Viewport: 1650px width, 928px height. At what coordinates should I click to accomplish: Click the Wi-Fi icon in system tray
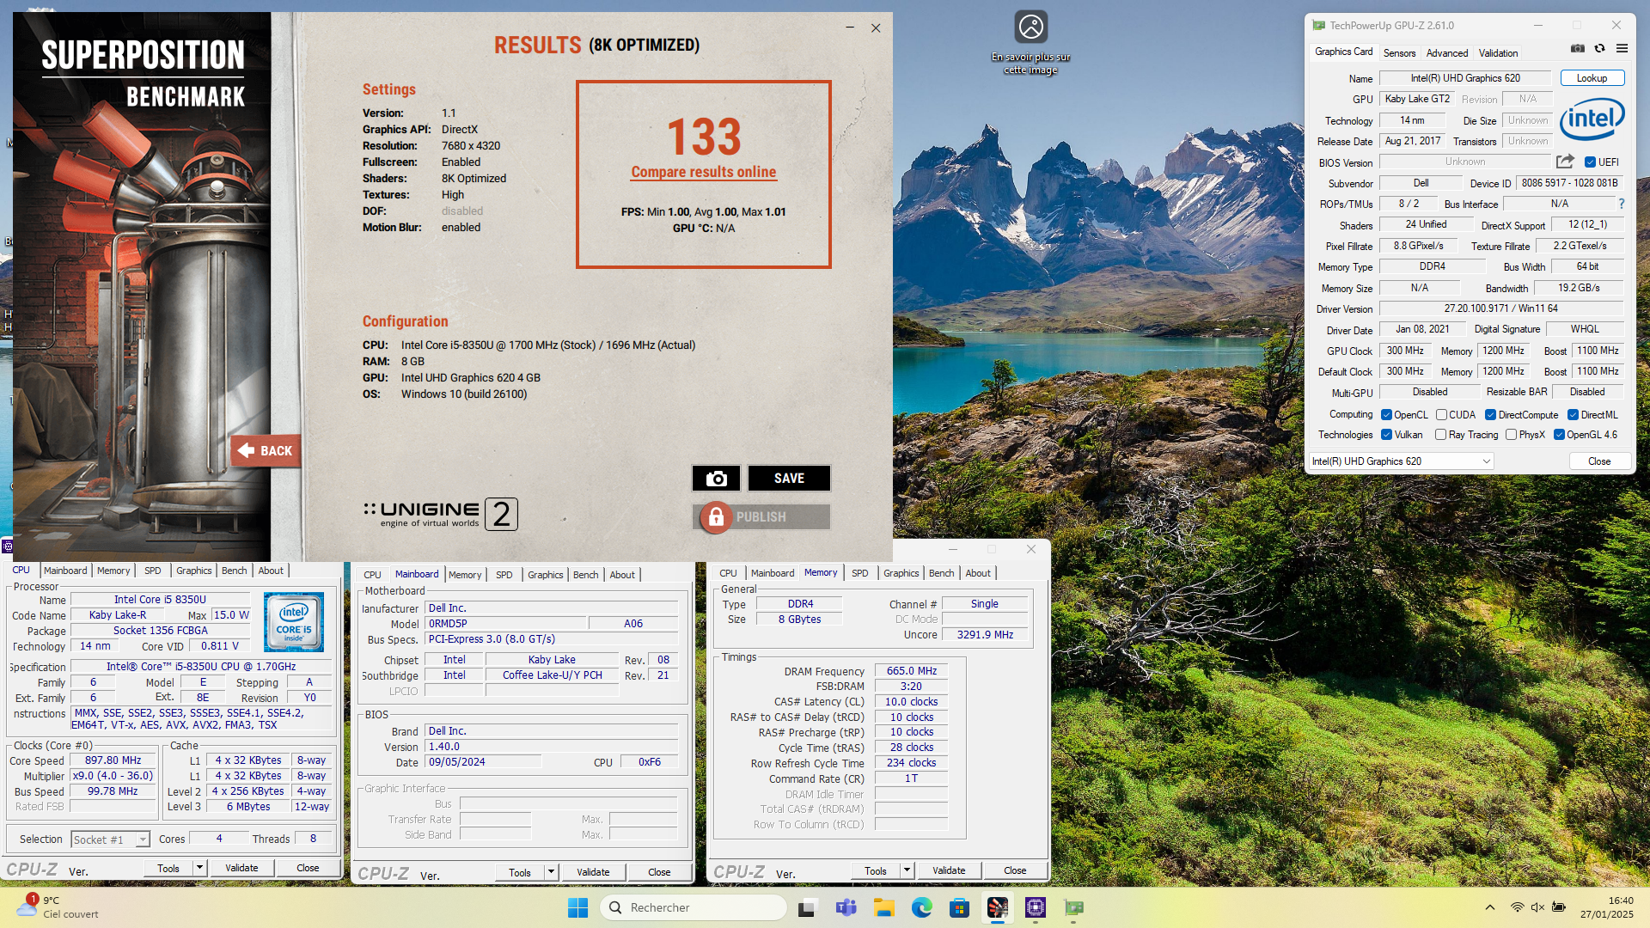coord(1518,907)
